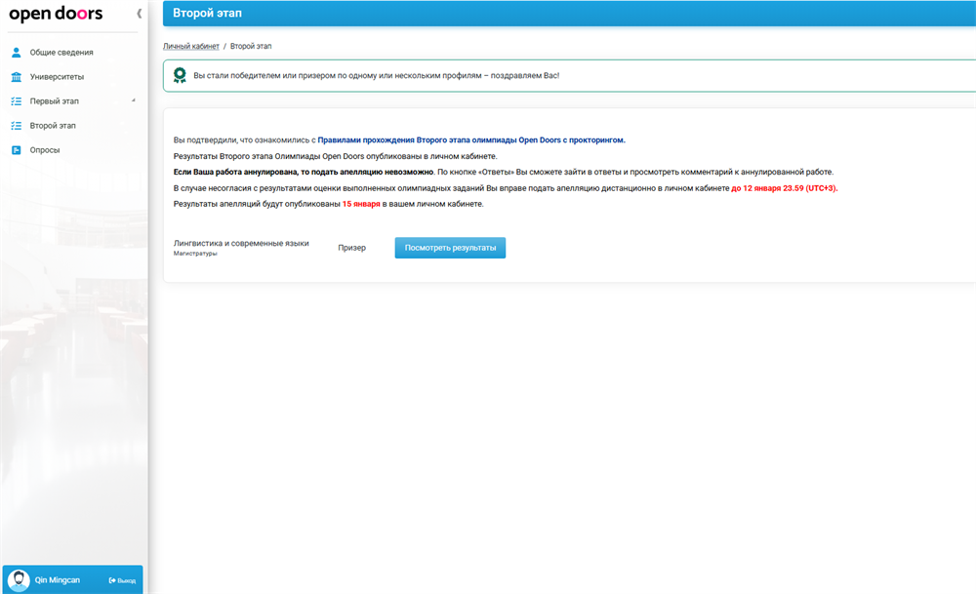Follow the Личный кабинет breadcrumb link
Image resolution: width=976 pixels, height=594 pixels.
click(x=191, y=46)
